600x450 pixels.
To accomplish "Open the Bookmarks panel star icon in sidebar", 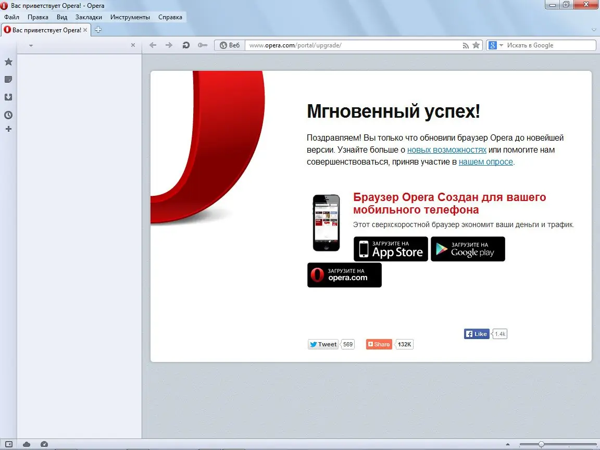I will pos(8,61).
